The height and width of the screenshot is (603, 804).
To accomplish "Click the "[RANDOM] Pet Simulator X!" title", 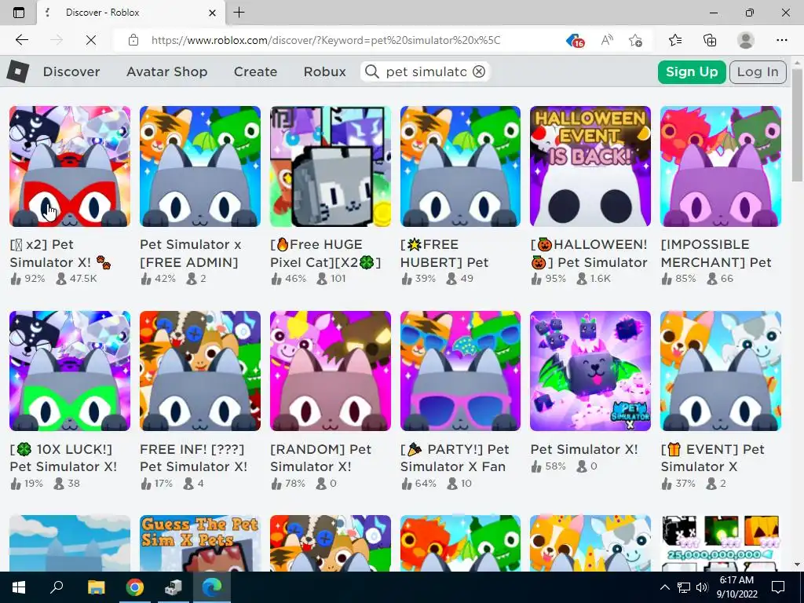I will tap(320, 458).
